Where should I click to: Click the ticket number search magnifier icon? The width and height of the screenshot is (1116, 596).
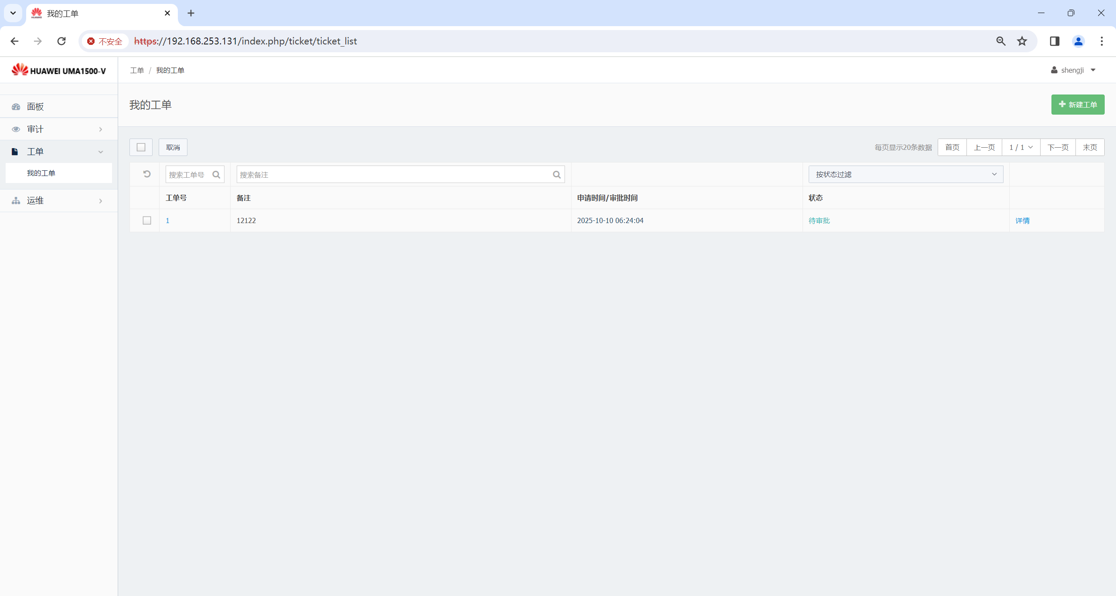tap(216, 175)
